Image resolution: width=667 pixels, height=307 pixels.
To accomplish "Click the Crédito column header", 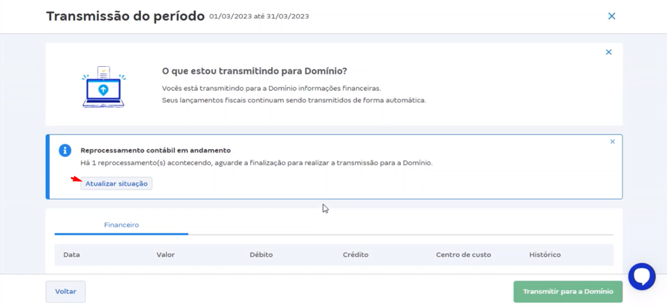I will (356, 255).
